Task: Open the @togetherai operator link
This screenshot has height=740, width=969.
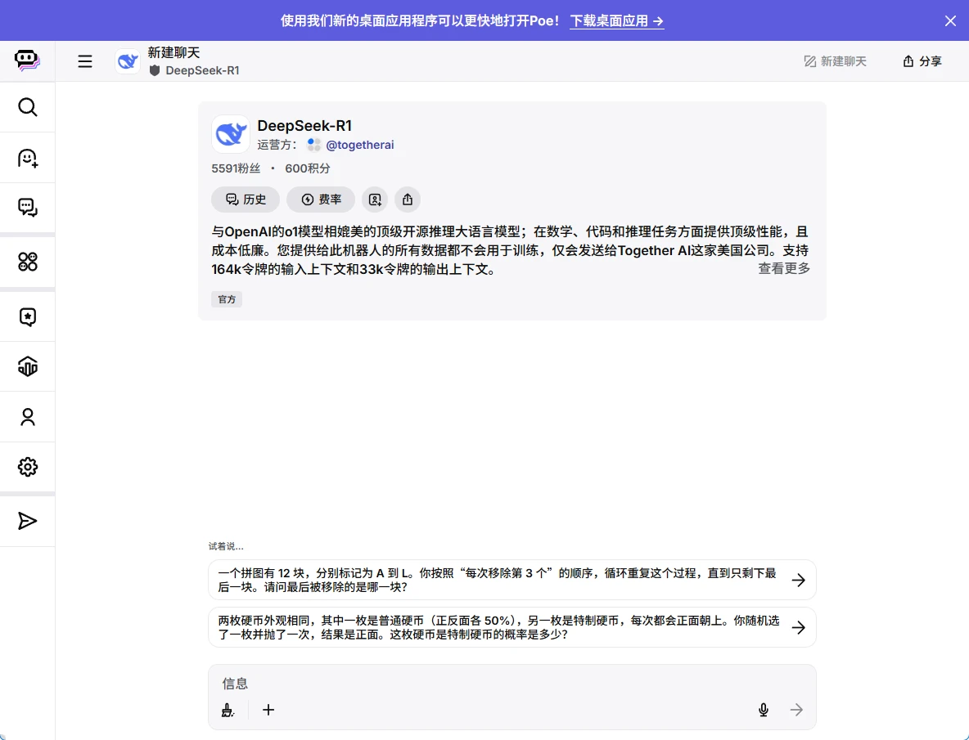Action: pos(359,145)
